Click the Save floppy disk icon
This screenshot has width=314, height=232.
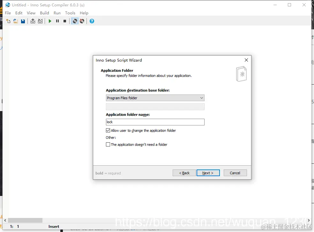click(x=23, y=21)
